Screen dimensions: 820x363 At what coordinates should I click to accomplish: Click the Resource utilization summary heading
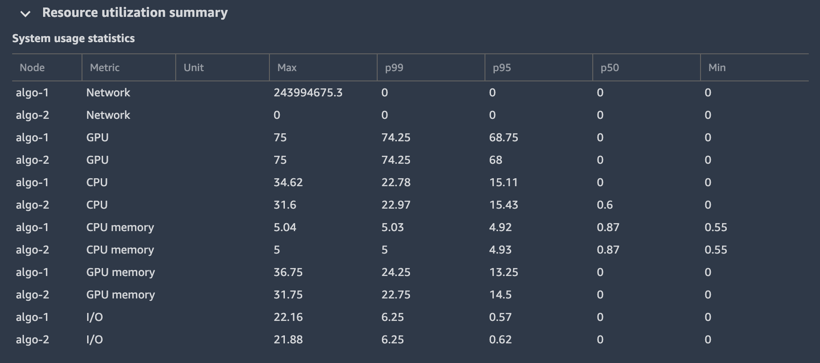(134, 13)
